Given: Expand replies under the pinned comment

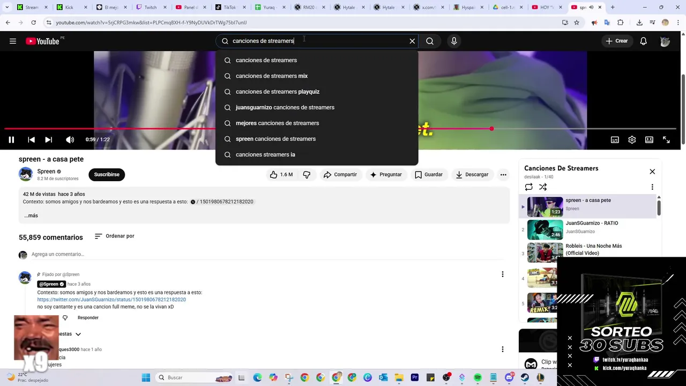Looking at the screenshot, I should 70,334.
